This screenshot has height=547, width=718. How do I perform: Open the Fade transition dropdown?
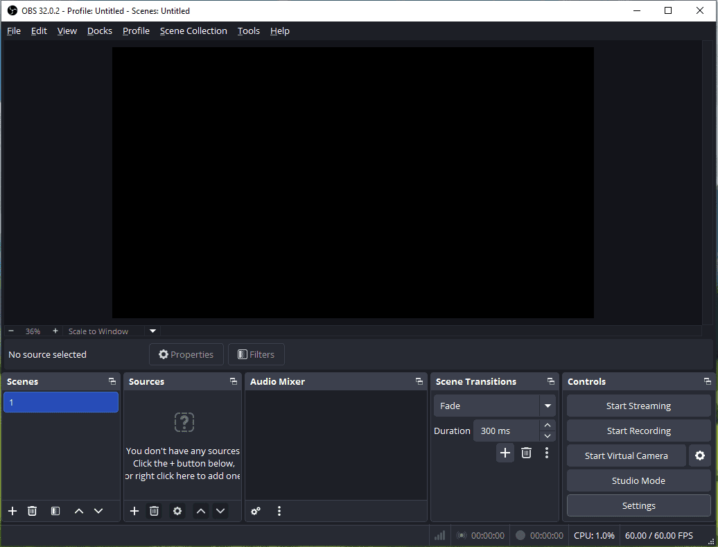coord(494,406)
